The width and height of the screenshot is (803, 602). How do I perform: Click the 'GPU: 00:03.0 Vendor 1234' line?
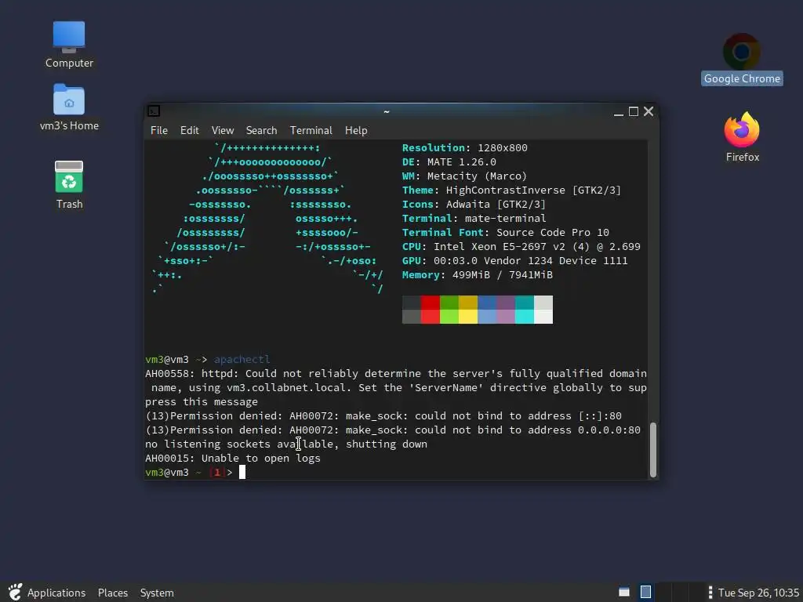(514, 260)
